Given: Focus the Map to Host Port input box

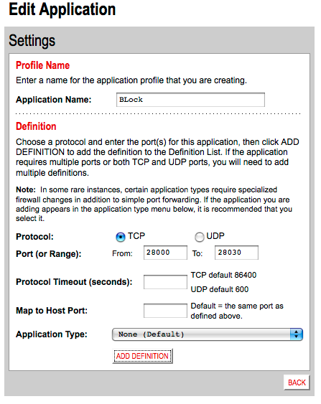Looking at the screenshot, I should 165,311.
